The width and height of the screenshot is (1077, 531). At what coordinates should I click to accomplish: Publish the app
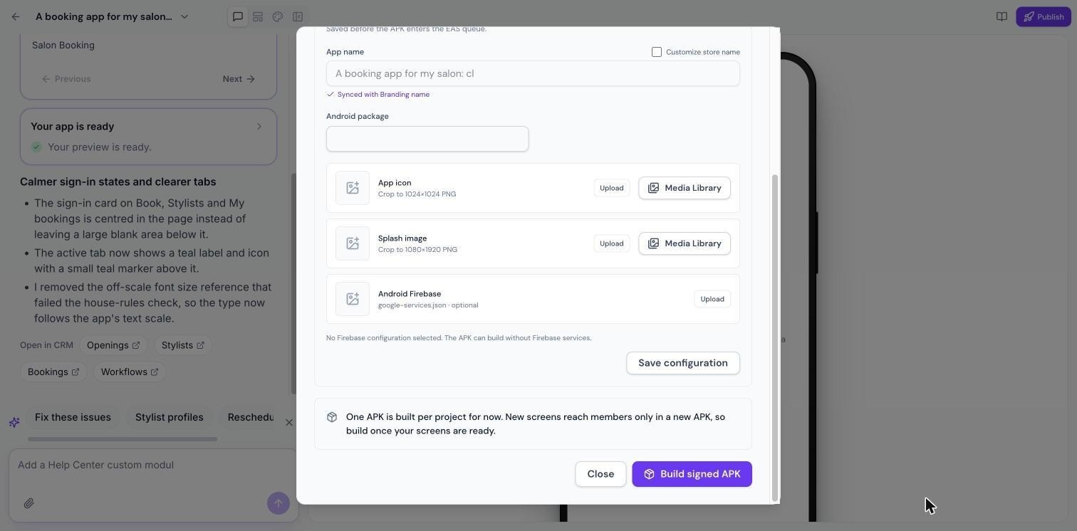[x=1044, y=16]
